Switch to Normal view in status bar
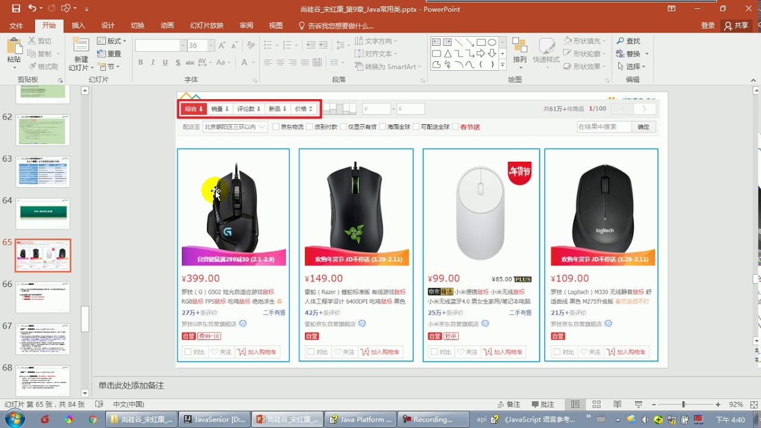 (575, 404)
